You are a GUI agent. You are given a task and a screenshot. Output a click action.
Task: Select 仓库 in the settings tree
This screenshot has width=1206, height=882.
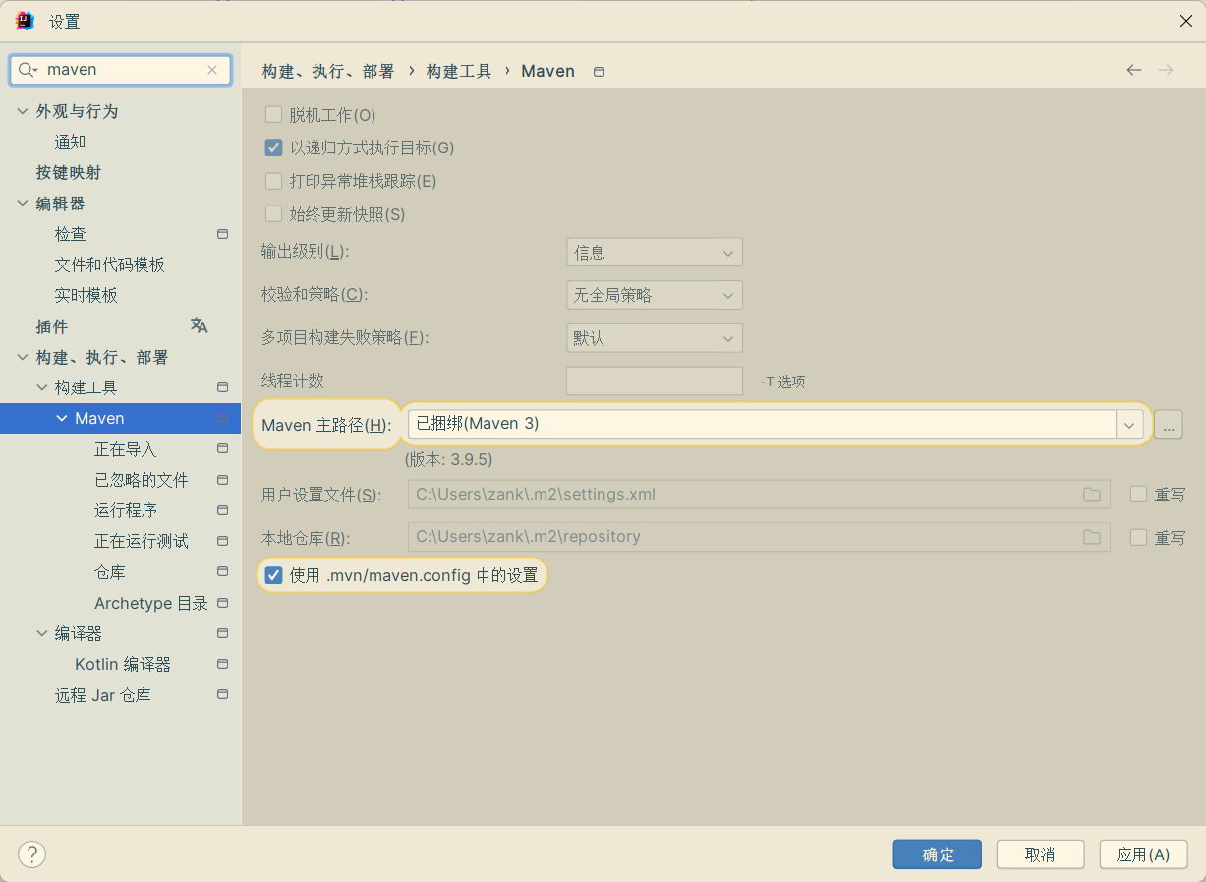(x=109, y=572)
